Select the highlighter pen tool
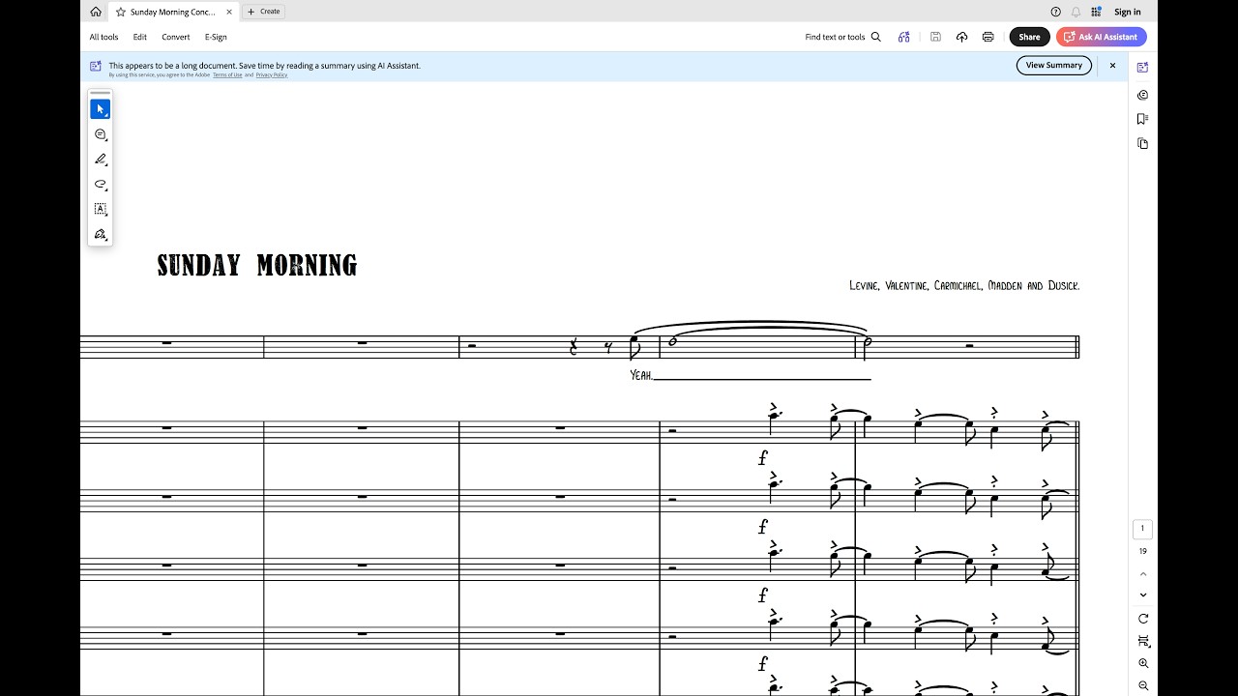Image resolution: width=1238 pixels, height=696 pixels. pos(100,159)
